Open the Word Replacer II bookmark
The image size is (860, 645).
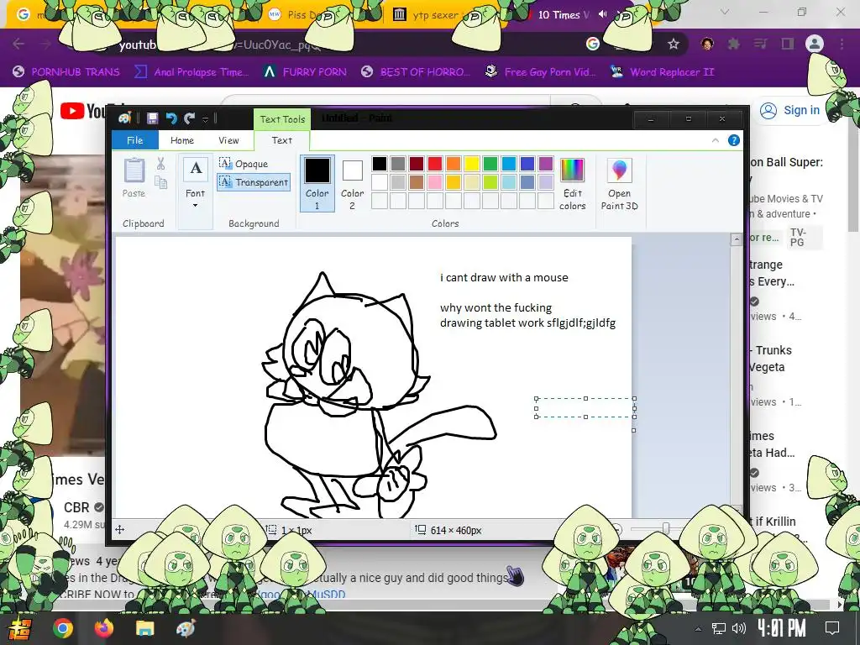tap(662, 72)
